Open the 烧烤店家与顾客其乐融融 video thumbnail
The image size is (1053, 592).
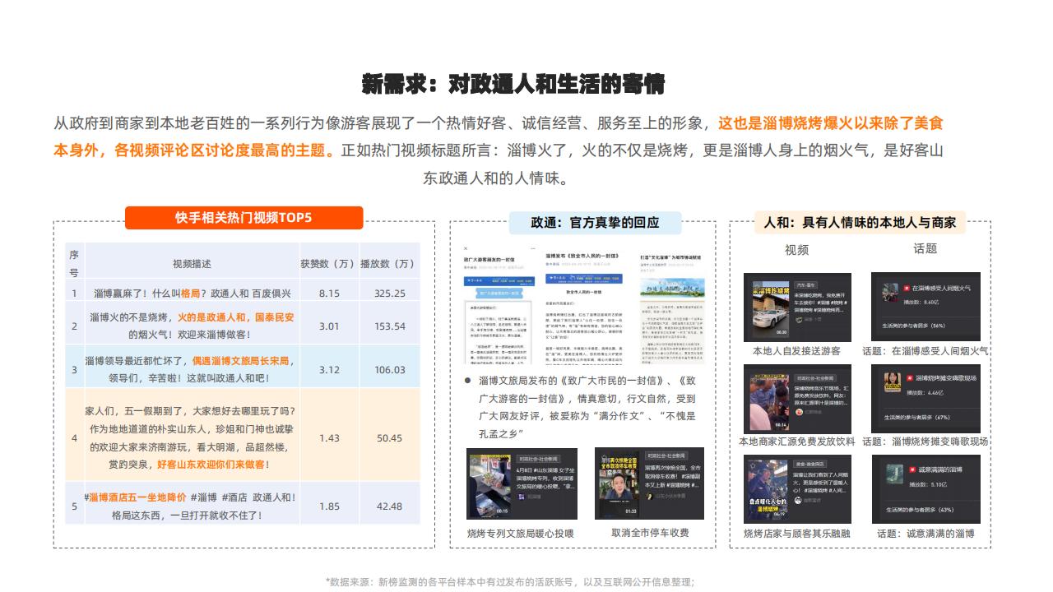[797, 489]
